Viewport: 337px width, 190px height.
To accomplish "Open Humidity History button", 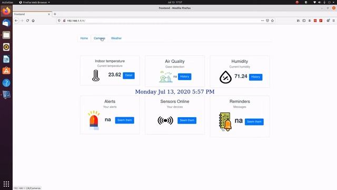I will 255,77.
